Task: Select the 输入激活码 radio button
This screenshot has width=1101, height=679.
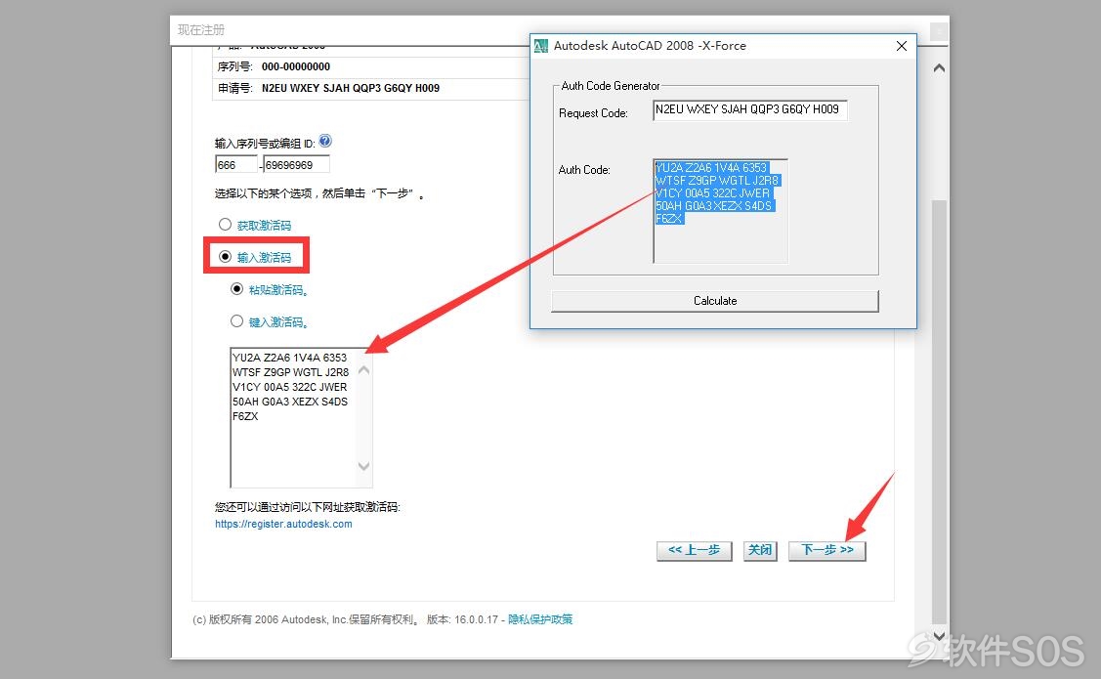Action: (225, 257)
